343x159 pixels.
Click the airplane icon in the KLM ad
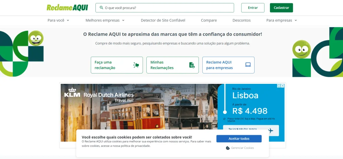click(271, 131)
